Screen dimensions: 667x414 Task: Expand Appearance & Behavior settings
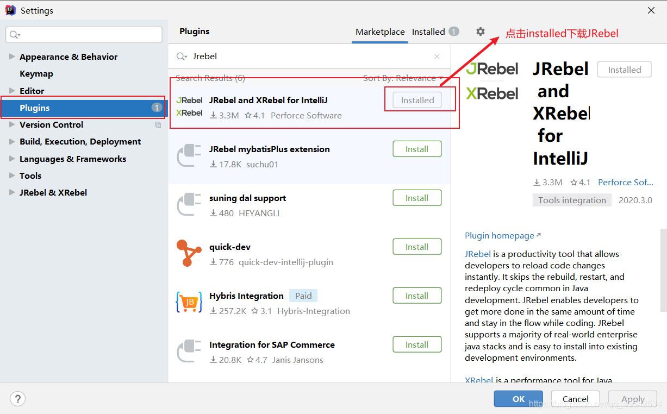tap(12, 57)
